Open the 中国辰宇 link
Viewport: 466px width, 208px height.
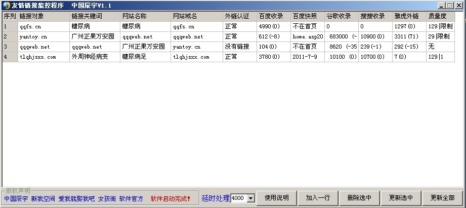point(16,199)
